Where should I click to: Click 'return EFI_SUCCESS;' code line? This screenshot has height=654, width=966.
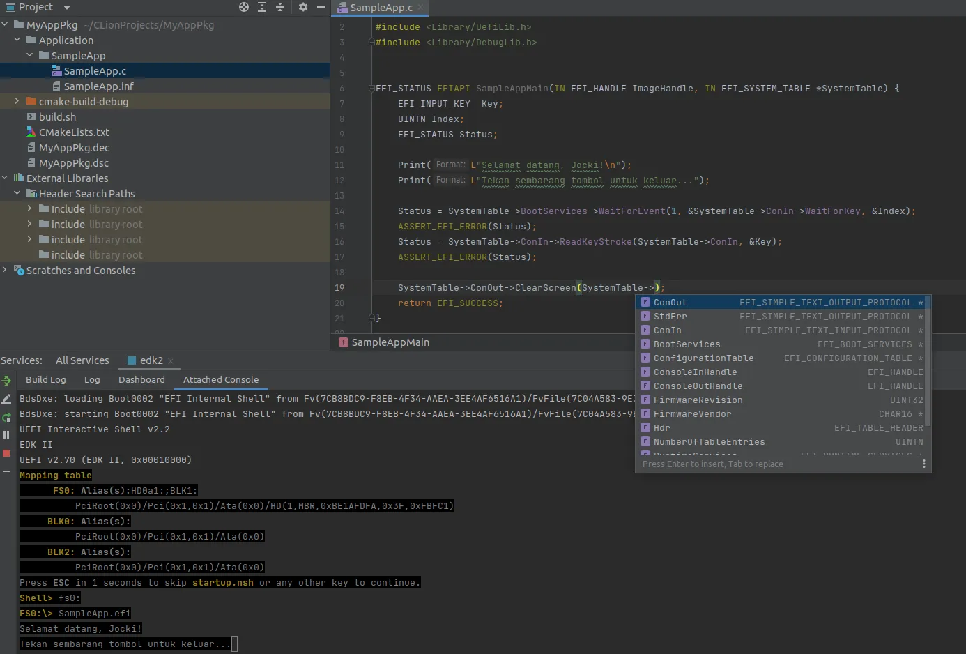point(450,303)
